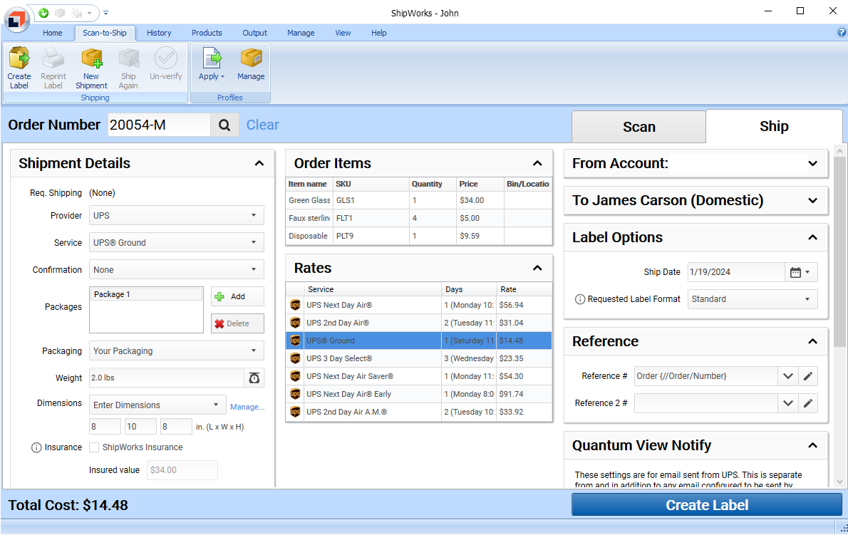
Task: Collapse the Rates panel
Action: tap(537, 268)
